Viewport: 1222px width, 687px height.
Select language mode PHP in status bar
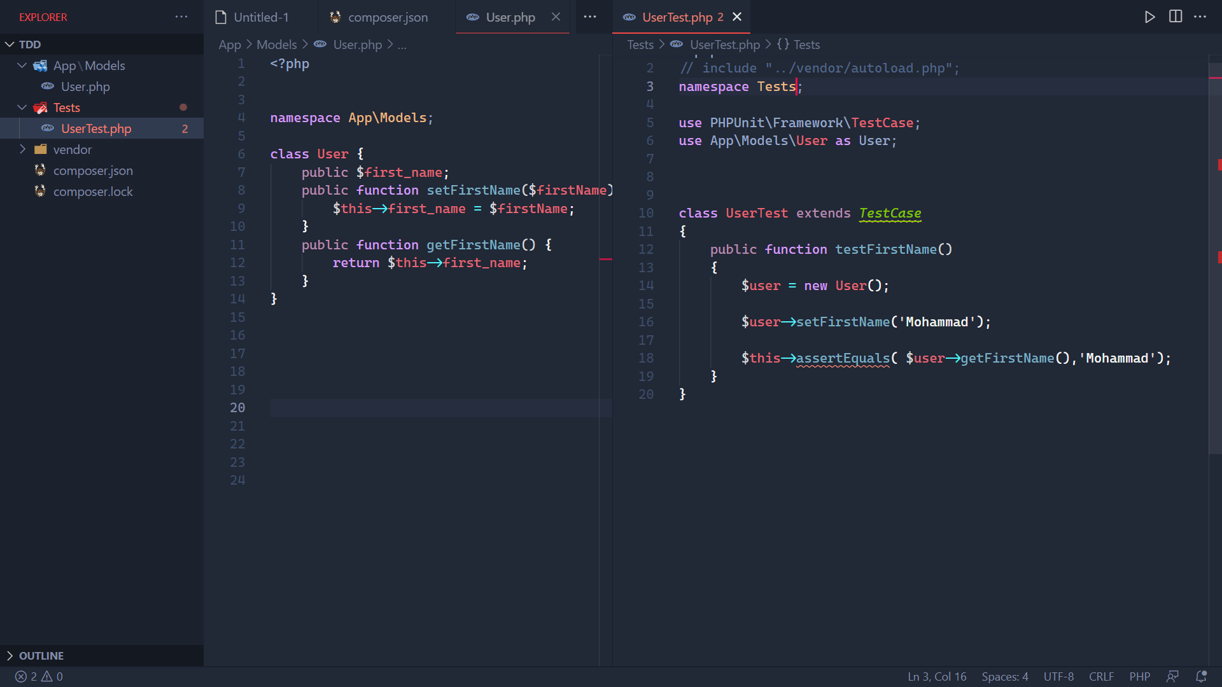[x=1140, y=677]
